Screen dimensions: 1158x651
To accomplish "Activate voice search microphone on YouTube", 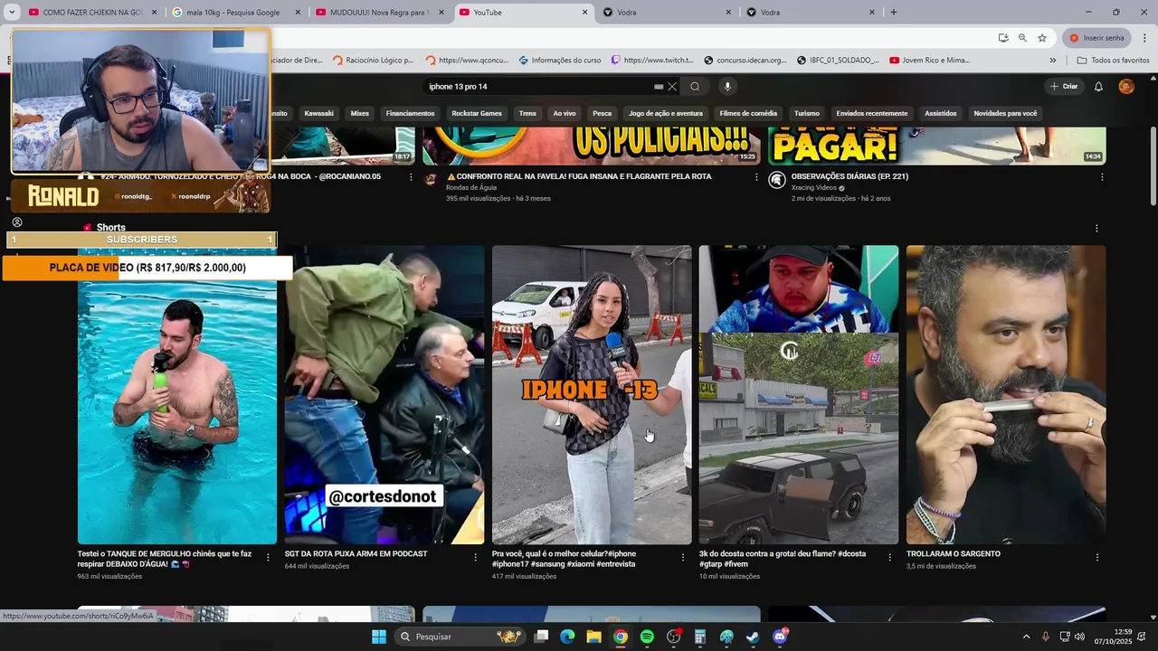I will coord(727,87).
